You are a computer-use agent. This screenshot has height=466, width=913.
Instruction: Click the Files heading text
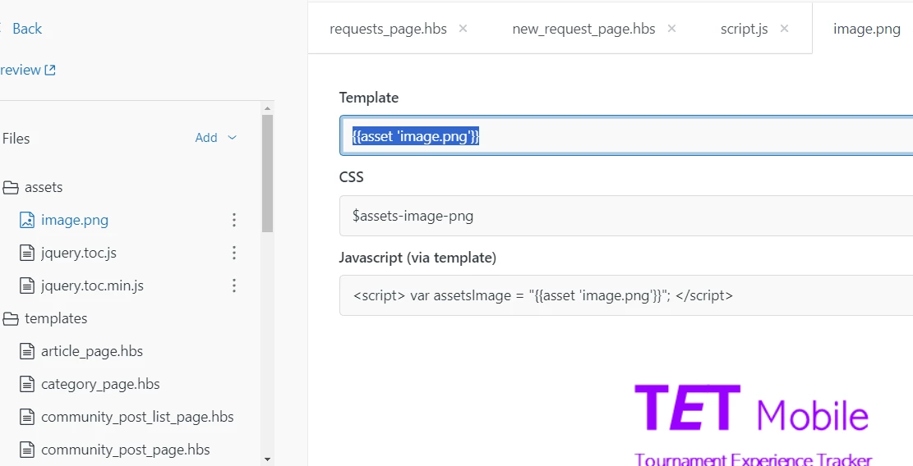pyautogui.click(x=16, y=139)
